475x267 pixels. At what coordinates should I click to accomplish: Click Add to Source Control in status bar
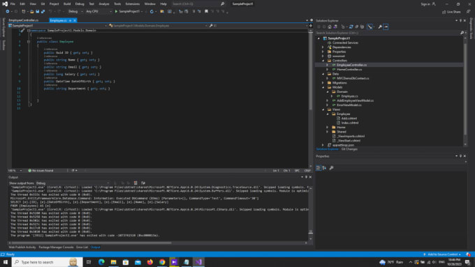442,254
